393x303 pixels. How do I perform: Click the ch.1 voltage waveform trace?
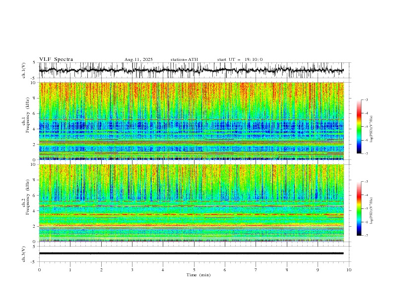point(191,70)
